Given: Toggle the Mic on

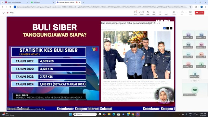Looking at the screenshot, I should pyautogui.click(x=182, y=13).
